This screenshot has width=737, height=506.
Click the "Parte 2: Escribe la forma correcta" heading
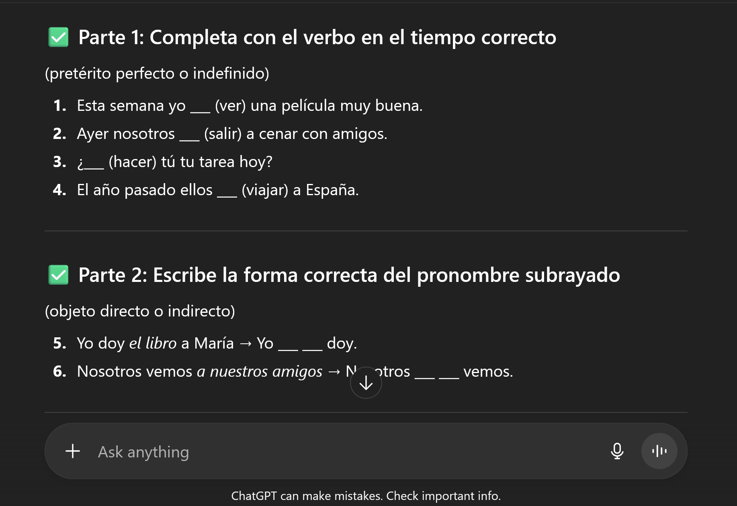(x=349, y=275)
